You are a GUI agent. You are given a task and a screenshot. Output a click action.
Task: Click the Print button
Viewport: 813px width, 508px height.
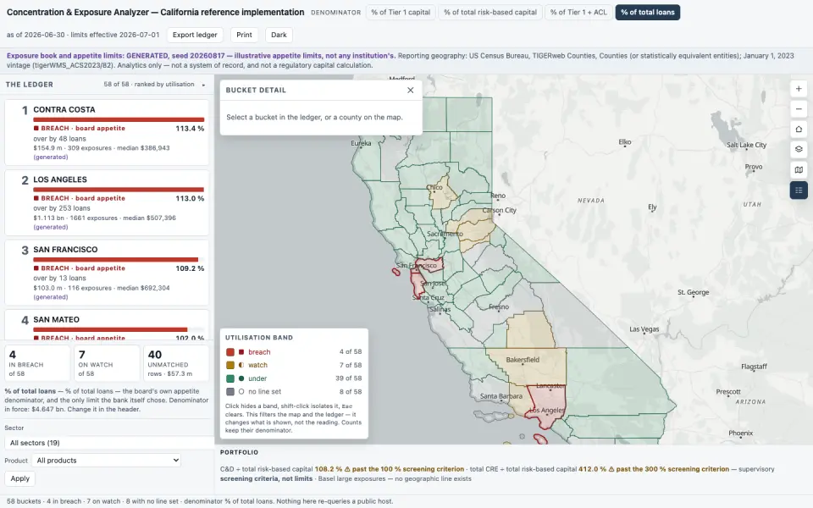pyautogui.click(x=244, y=35)
